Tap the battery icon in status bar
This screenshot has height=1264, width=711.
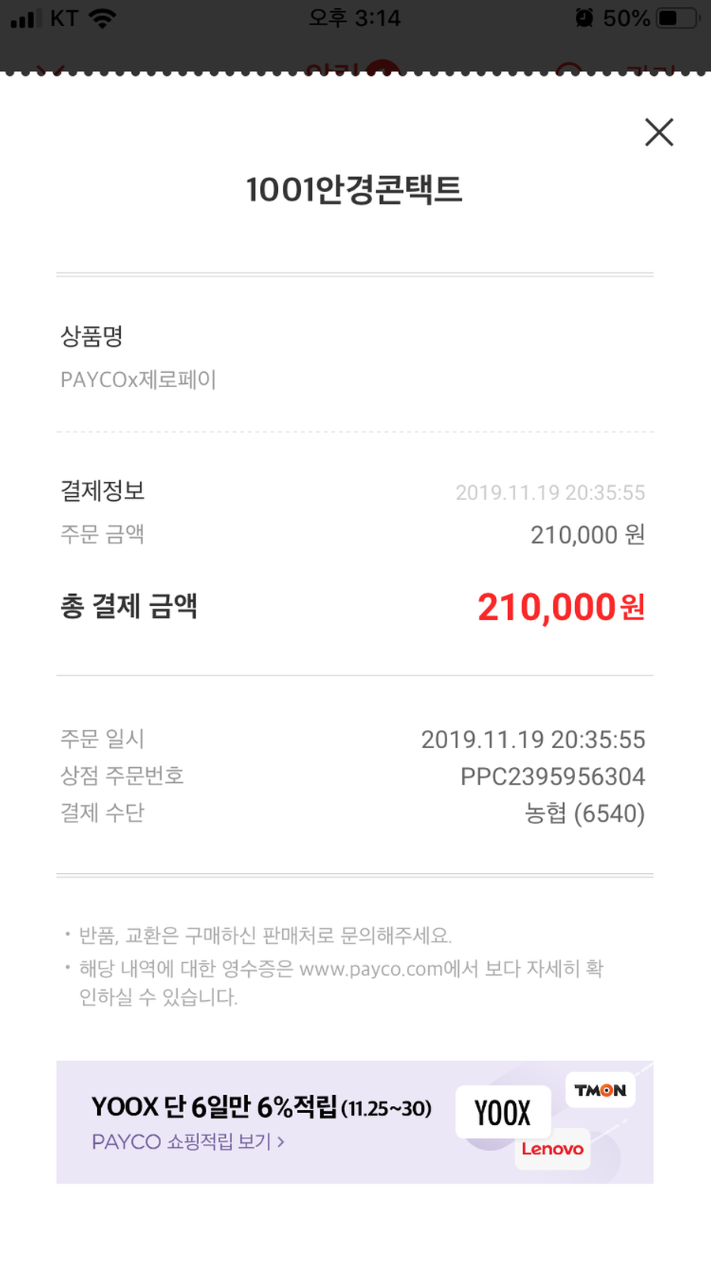(x=678, y=18)
